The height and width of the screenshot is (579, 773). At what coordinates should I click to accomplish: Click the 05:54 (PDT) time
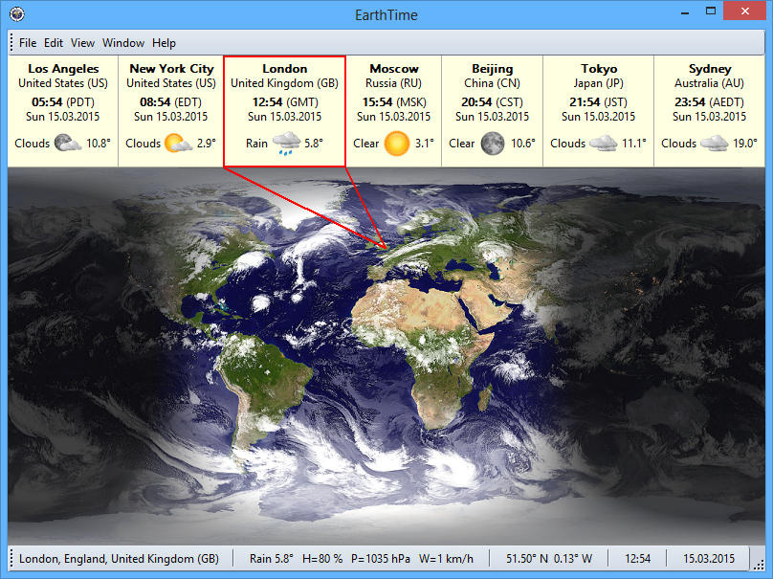pyautogui.click(x=62, y=102)
